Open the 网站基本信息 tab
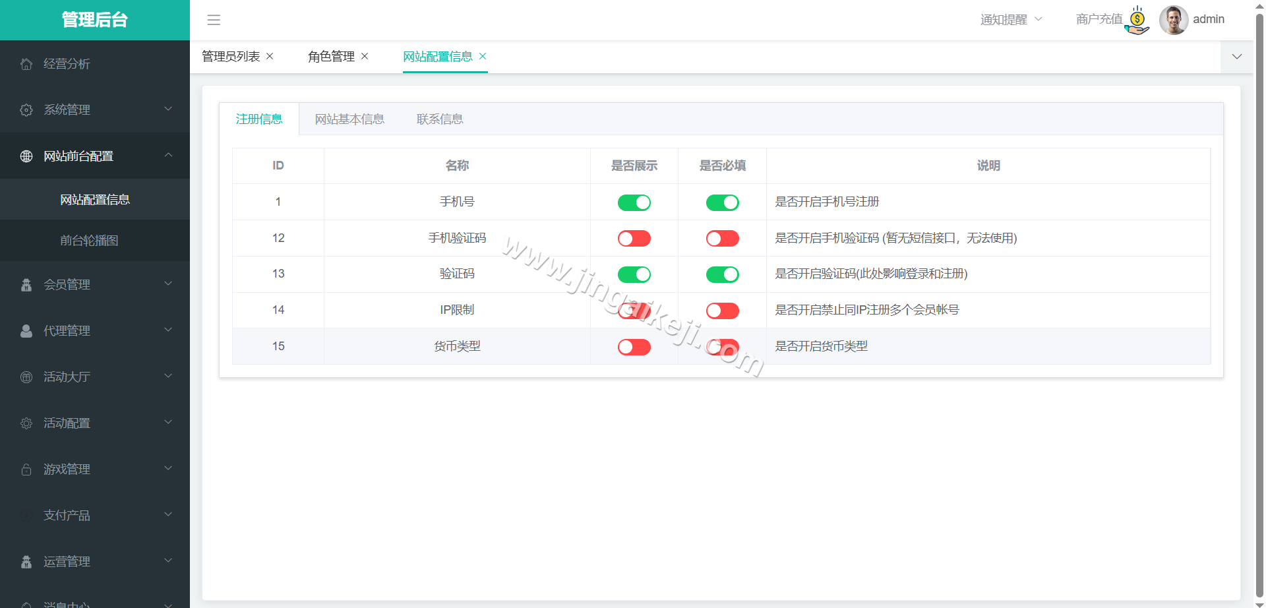1266x608 pixels. [349, 119]
